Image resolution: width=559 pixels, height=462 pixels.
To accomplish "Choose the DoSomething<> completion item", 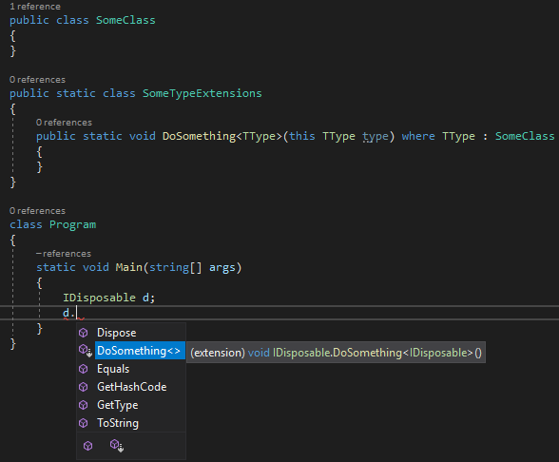I will [x=140, y=351].
